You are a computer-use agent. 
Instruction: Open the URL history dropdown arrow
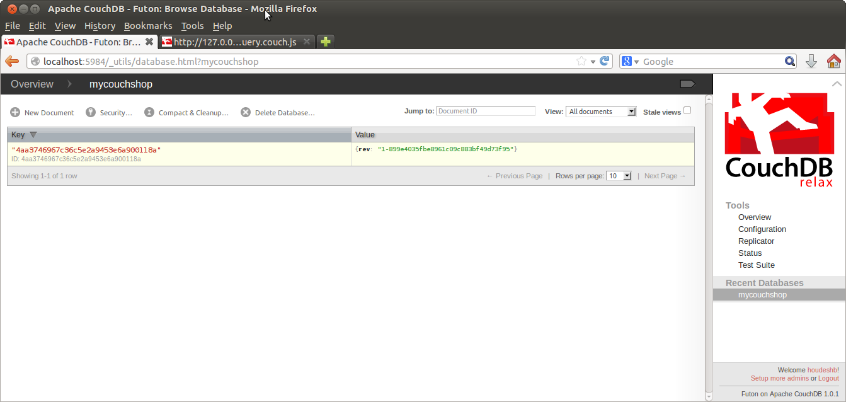pos(593,62)
